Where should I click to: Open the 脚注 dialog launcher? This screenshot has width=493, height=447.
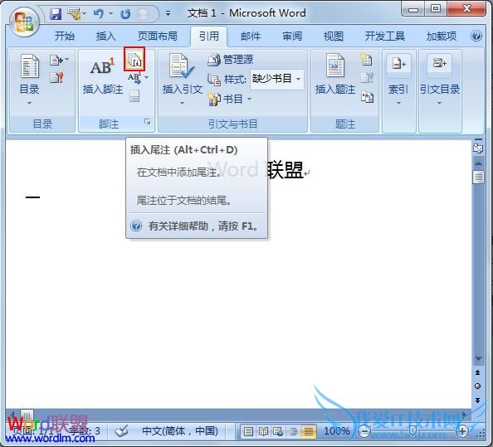[147, 122]
